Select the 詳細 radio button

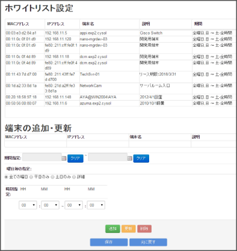point(74,177)
